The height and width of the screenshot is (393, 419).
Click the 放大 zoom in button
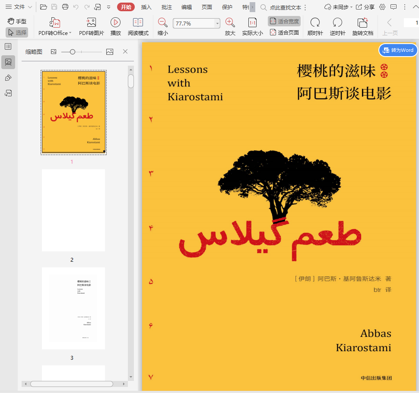pos(230,26)
